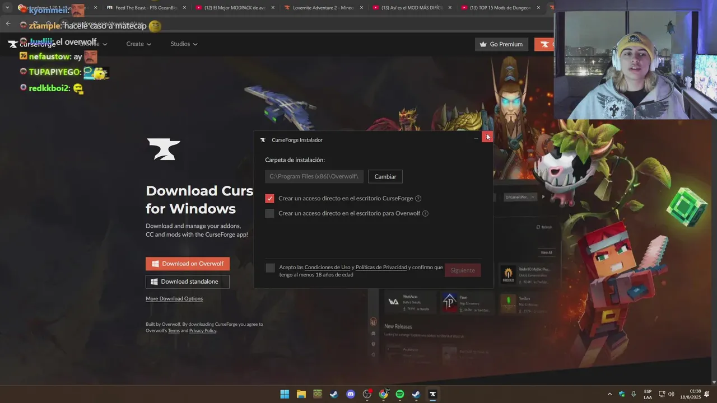
Task: Close the El Mejor MODPACK tab
Action: 273,8
